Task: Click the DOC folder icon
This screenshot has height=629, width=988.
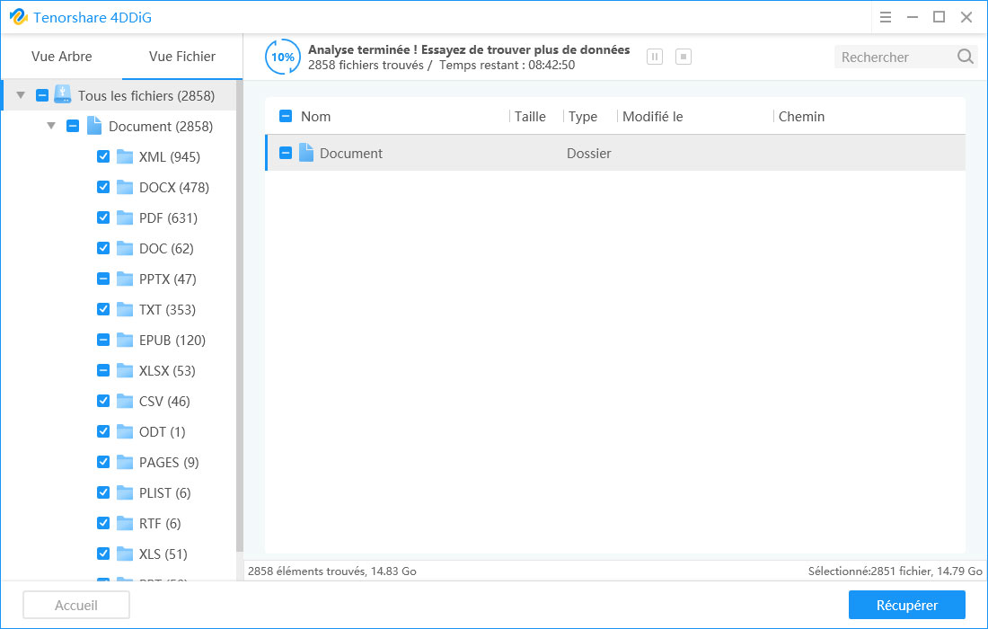Action: tap(125, 248)
